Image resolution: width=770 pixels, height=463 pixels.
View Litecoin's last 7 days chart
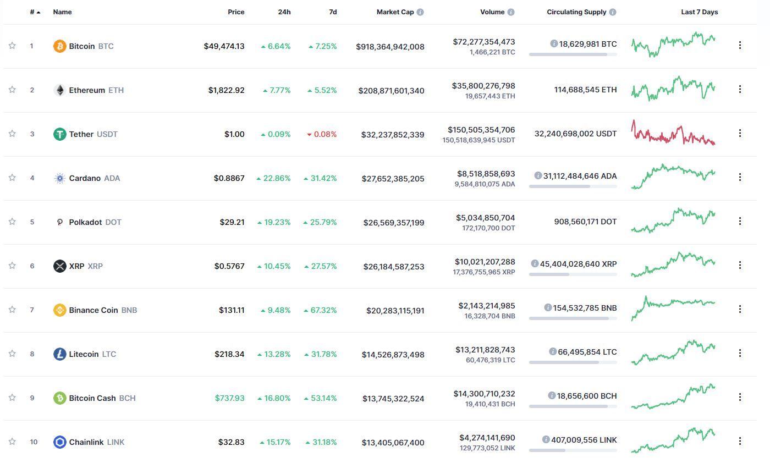point(673,352)
